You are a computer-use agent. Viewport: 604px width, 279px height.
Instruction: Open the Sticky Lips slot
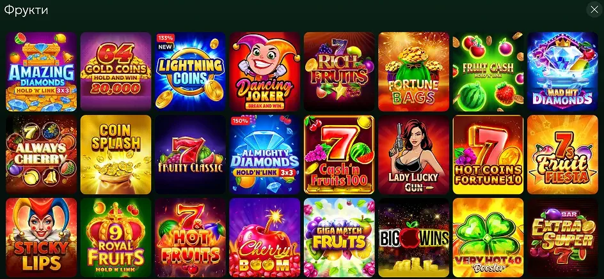coord(41,238)
